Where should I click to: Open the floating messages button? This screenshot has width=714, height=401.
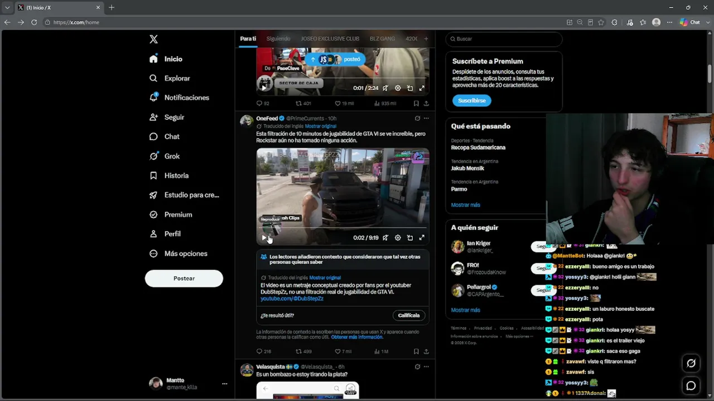pos(691,386)
